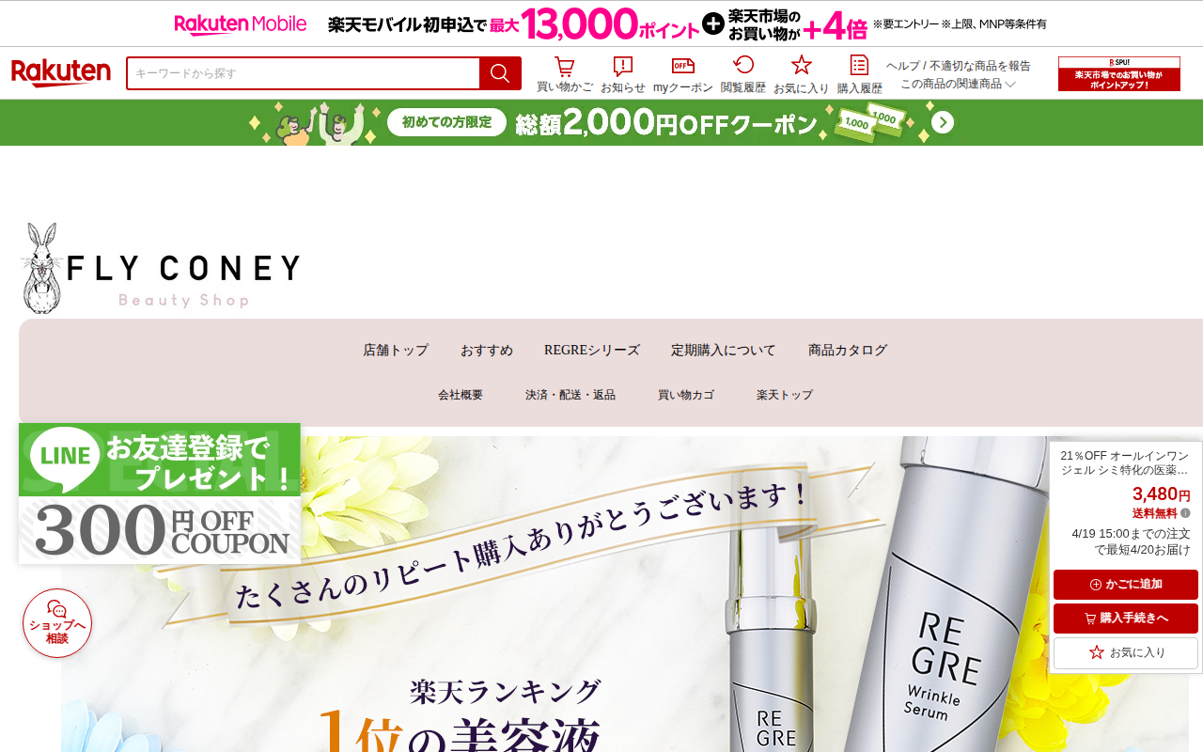Open the myクーポン coupon icon

coord(683,73)
